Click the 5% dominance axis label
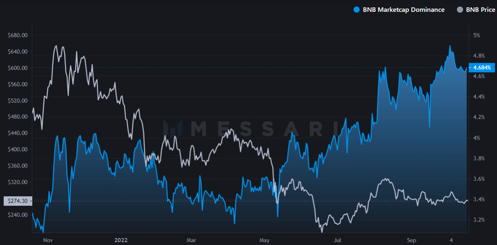497x245 pixels. (477, 35)
